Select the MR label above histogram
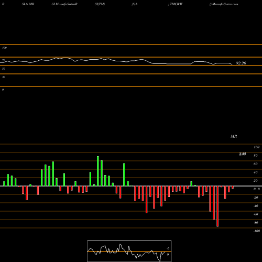262x262 pixels. [234, 136]
